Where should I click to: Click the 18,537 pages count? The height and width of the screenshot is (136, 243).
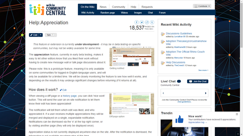point(137,28)
